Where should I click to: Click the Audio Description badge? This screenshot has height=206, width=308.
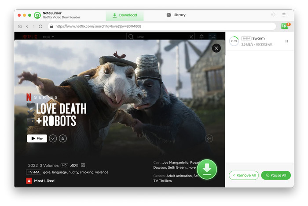[x=74, y=165]
